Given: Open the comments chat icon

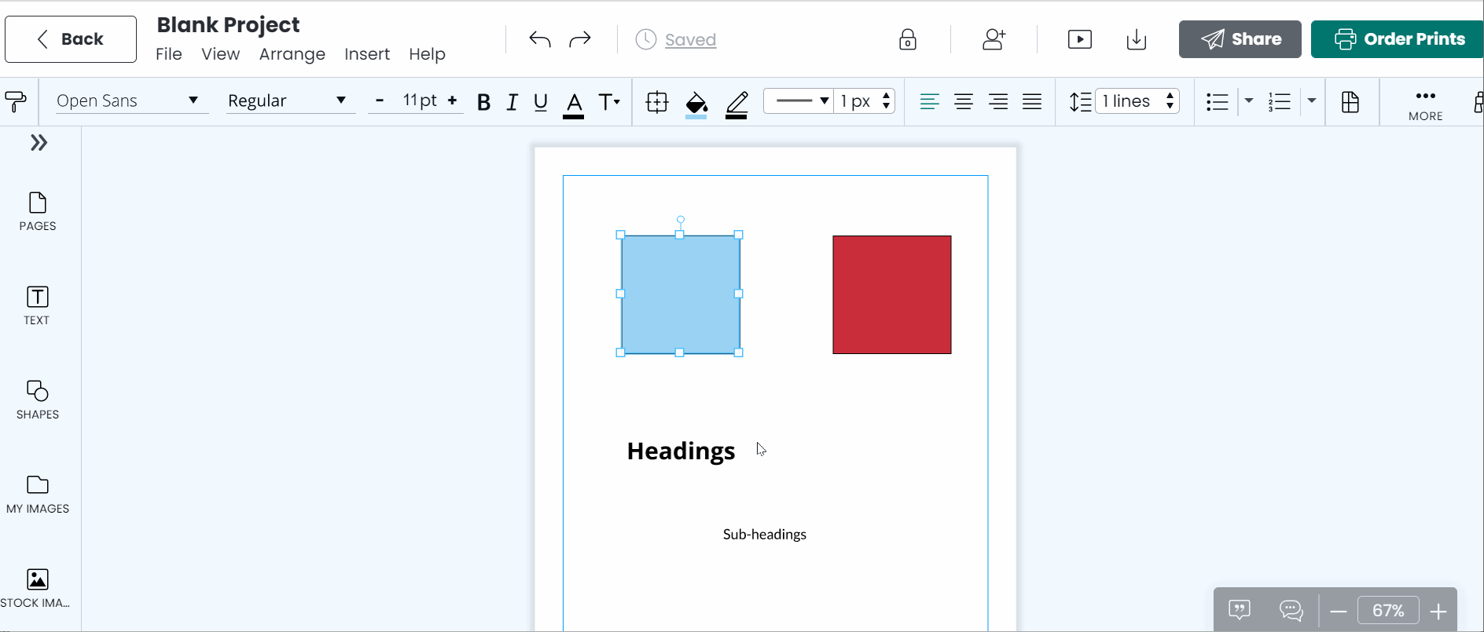Looking at the screenshot, I should pyautogui.click(x=1291, y=610).
